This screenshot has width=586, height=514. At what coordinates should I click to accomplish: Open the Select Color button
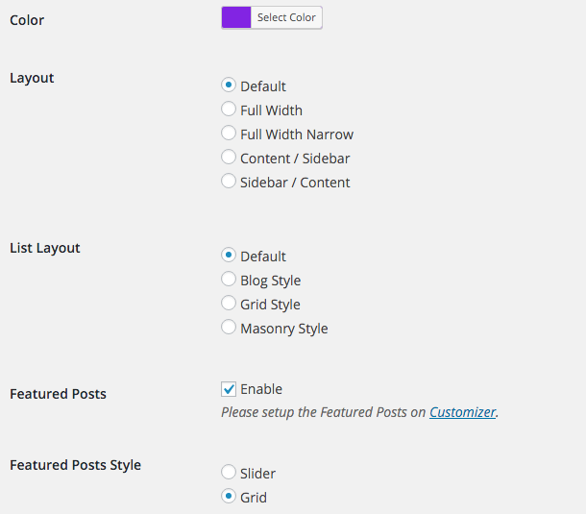(x=286, y=17)
